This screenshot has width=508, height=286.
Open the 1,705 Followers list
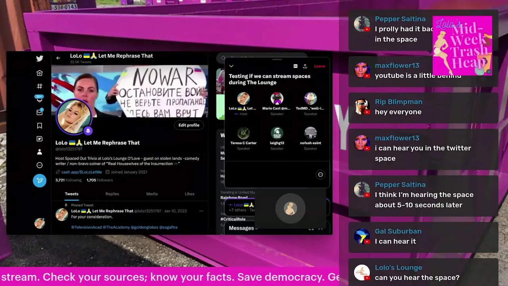100,180
